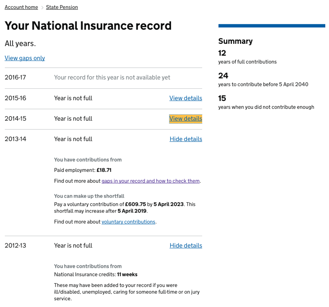Select the 2016-17 year label
The height and width of the screenshot is (307, 329).
coord(15,77)
